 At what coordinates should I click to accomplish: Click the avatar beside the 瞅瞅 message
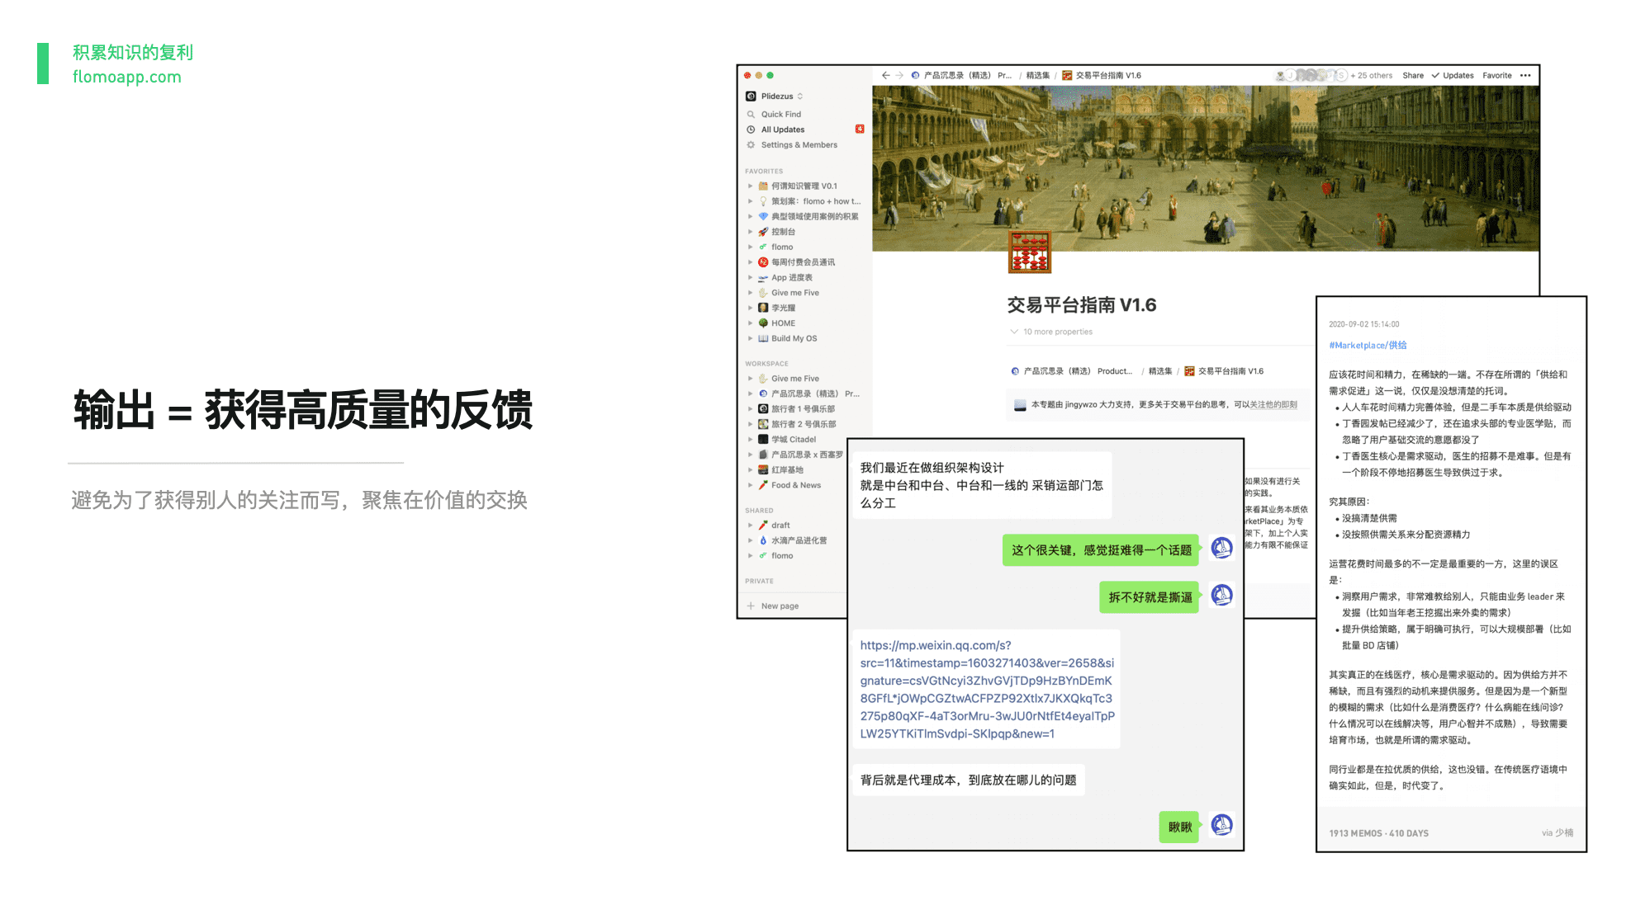pyautogui.click(x=1221, y=825)
